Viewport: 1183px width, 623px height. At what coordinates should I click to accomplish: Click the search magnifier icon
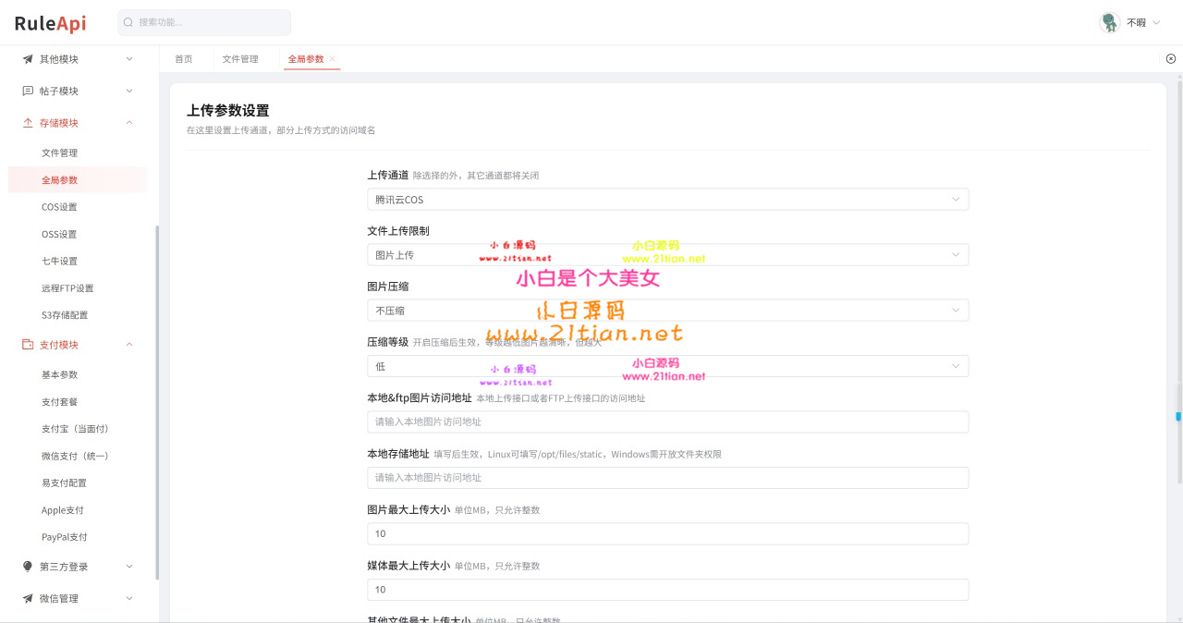(128, 22)
